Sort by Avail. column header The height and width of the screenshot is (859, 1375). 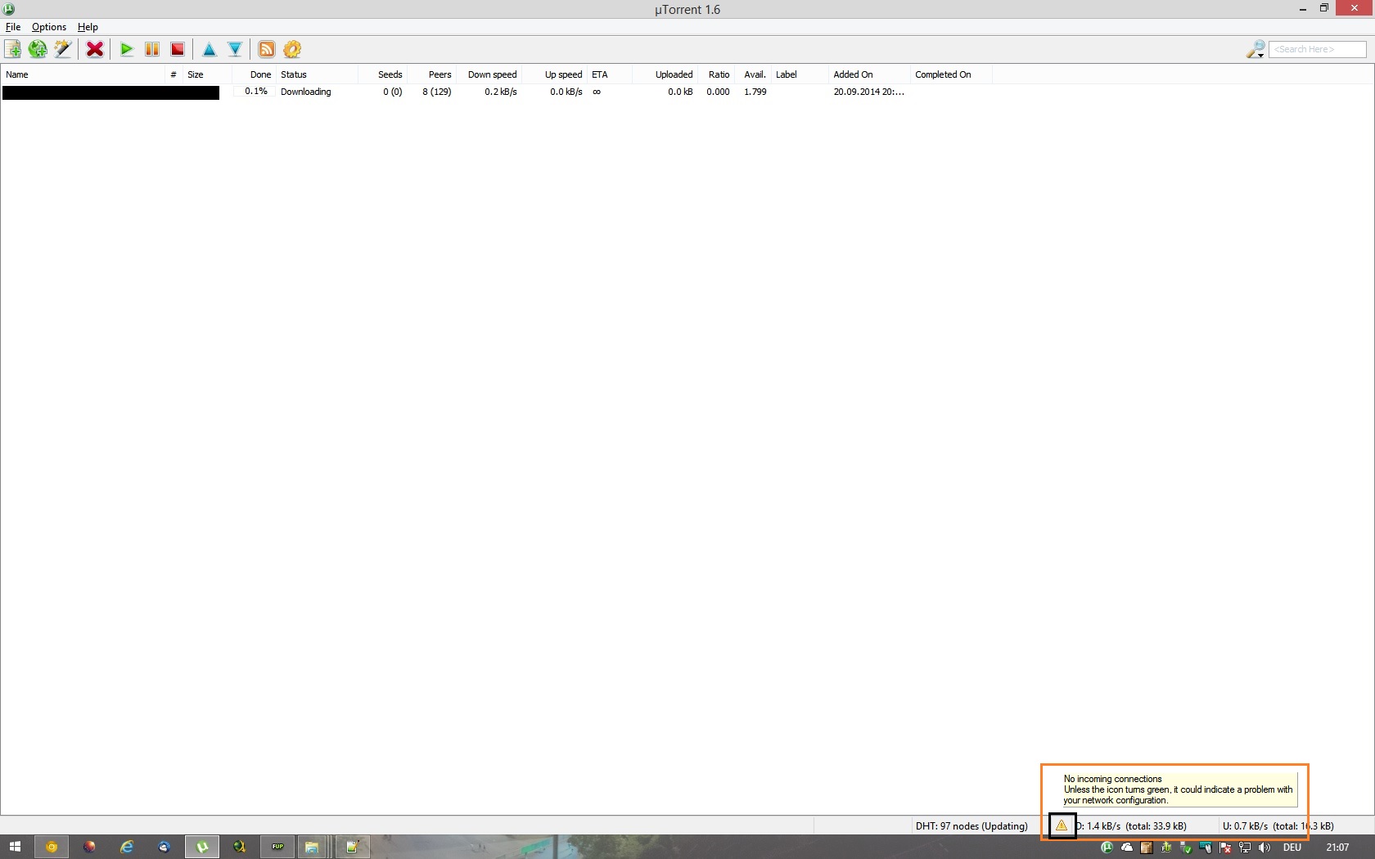coord(753,74)
